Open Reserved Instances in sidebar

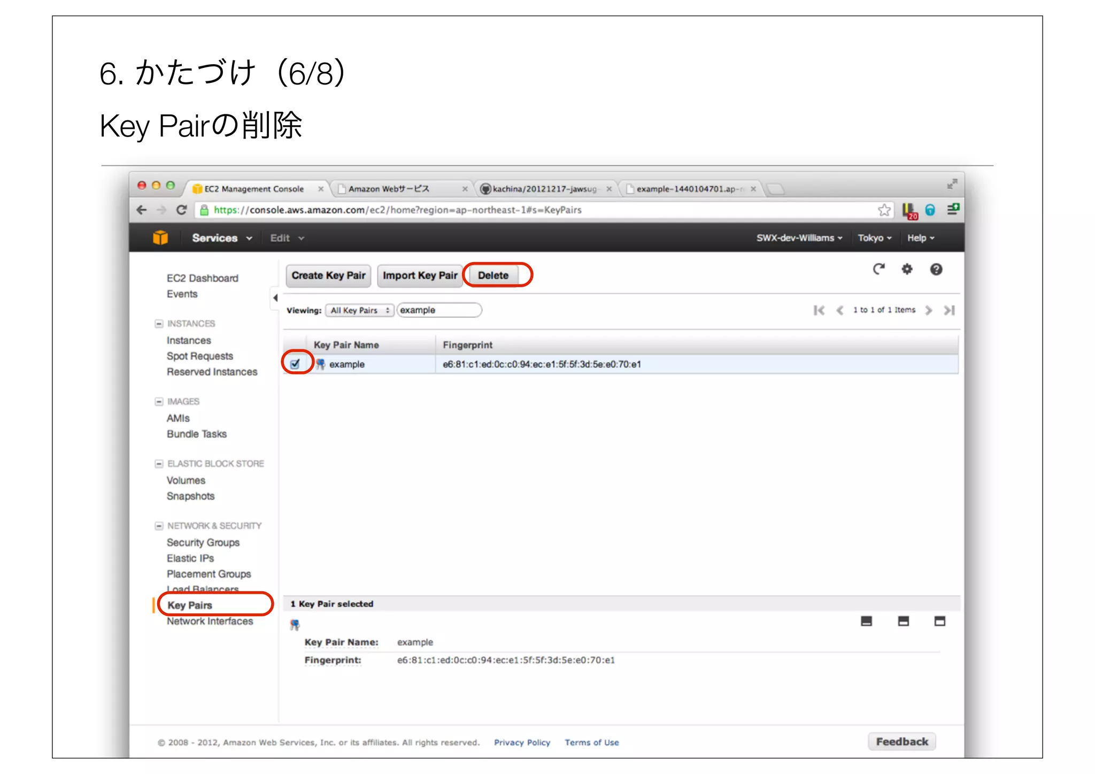tap(212, 372)
